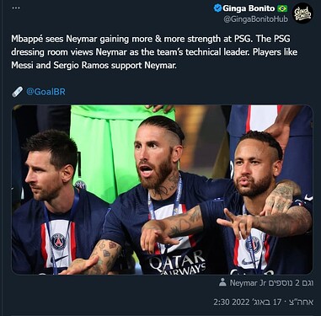
Task: Click the 2:30 tweet timestamp
Action: tap(222, 303)
